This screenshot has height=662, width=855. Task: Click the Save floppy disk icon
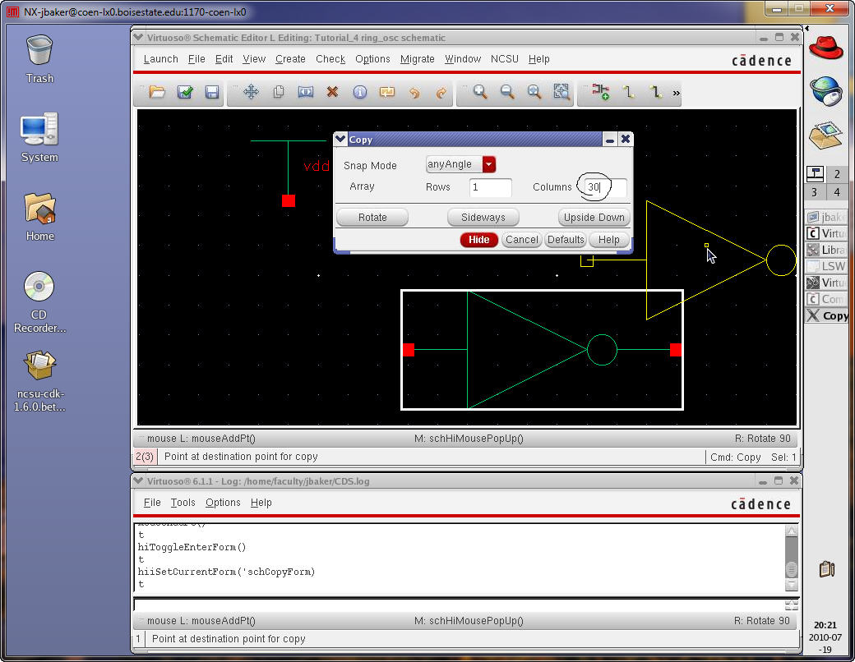211,92
